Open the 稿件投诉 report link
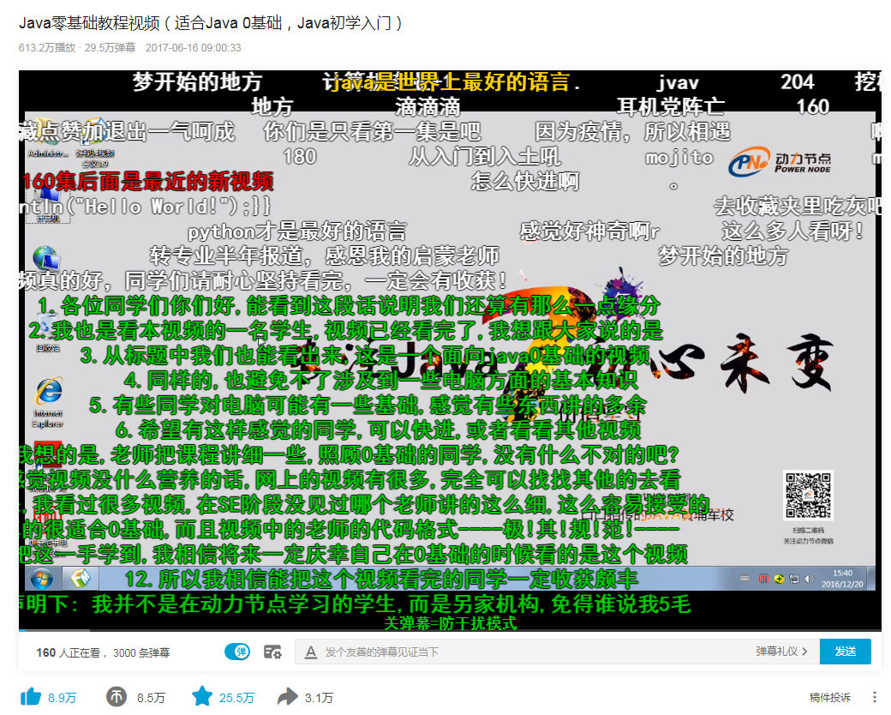 829,697
